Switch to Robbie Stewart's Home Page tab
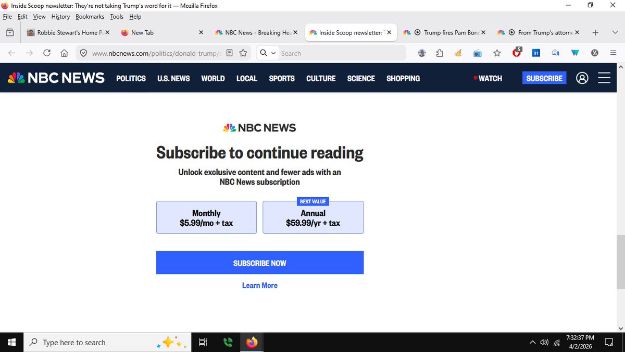This screenshot has height=352, width=625. (68, 32)
